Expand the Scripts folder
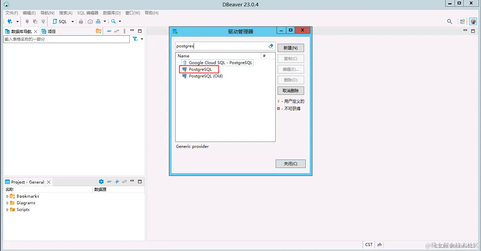 (8, 210)
